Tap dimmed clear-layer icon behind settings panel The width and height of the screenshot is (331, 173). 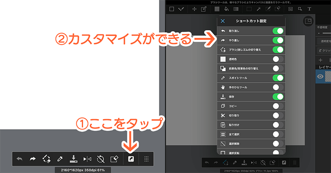[x=272, y=163]
